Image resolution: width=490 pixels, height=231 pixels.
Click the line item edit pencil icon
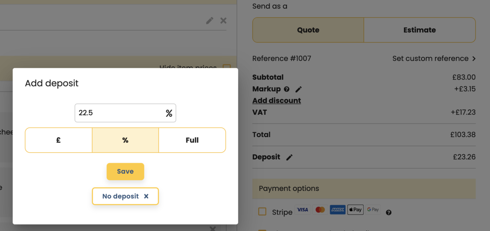(x=210, y=21)
